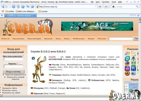This screenshot has height=101, width=141.
Task: Open the Игры navigation item
Action: 58,39
